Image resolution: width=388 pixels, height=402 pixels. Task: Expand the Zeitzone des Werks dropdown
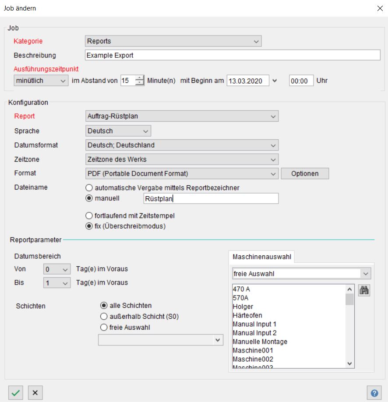[x=182, y=159]
